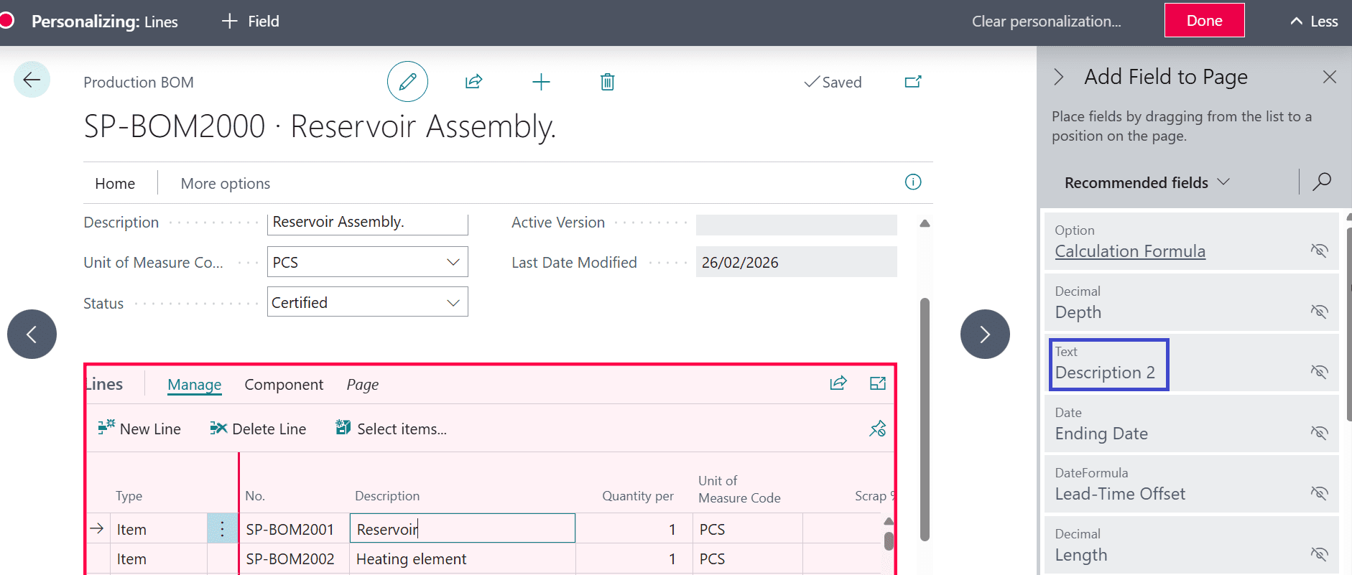
Task: Click Clear personalization link
Action: point(1046,22)
